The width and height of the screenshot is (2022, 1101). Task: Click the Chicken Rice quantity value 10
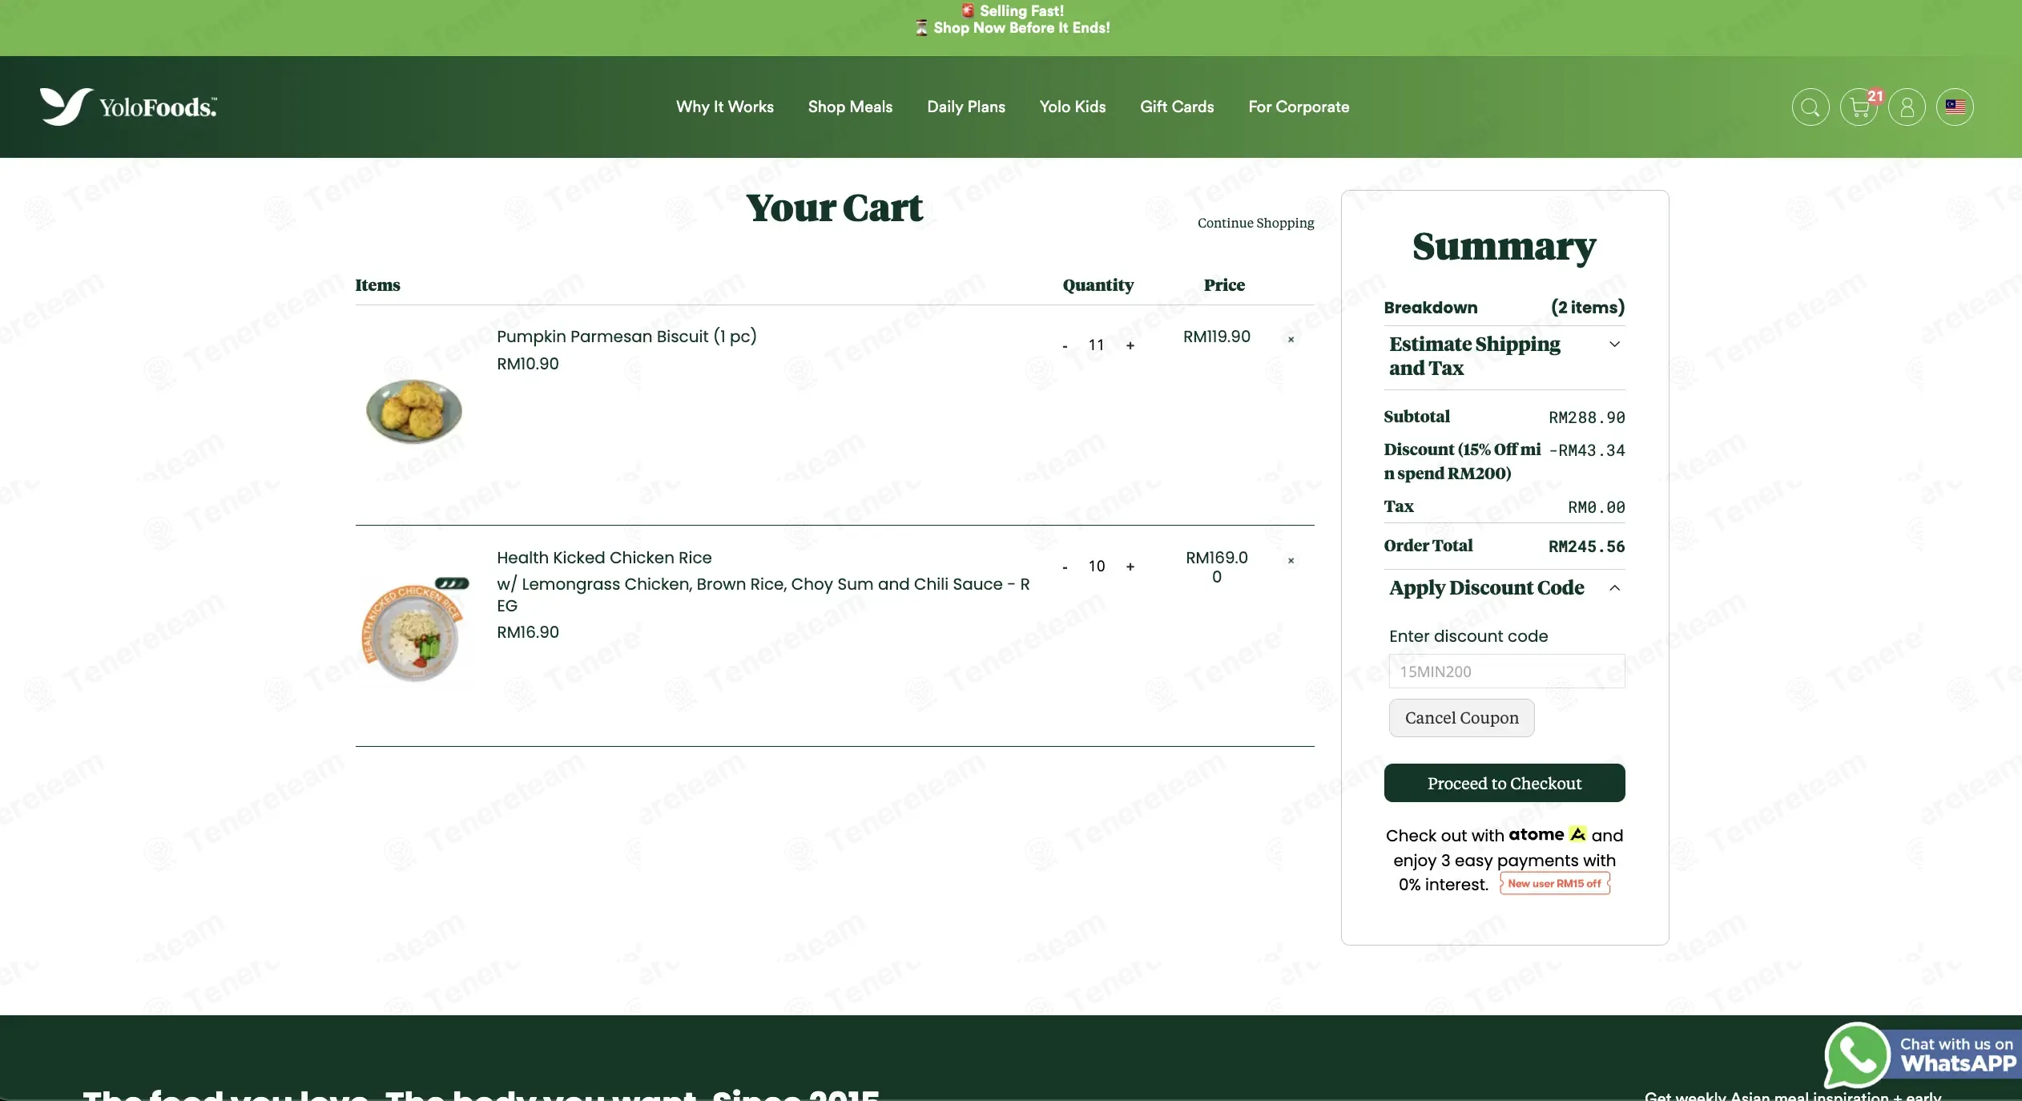coord(1097,567)
